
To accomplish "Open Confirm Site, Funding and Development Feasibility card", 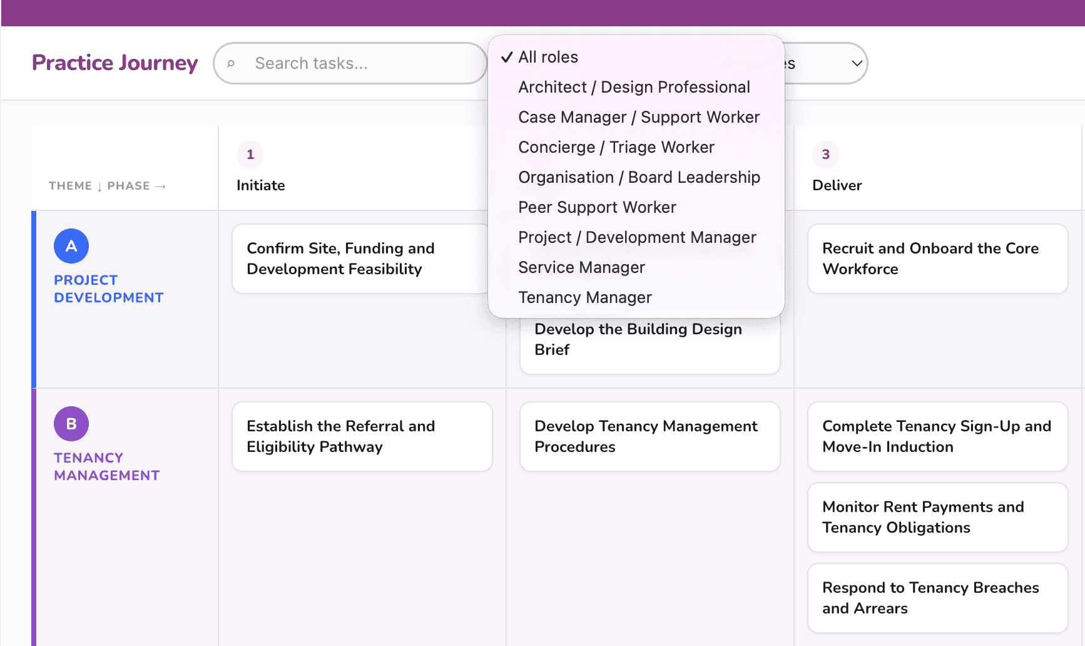I will click(360, 259).
